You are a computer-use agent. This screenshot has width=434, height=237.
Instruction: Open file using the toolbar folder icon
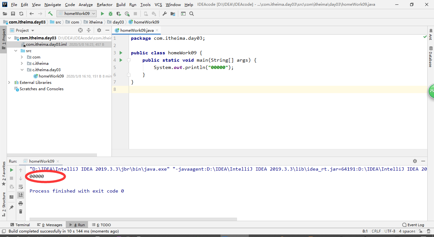5,14
